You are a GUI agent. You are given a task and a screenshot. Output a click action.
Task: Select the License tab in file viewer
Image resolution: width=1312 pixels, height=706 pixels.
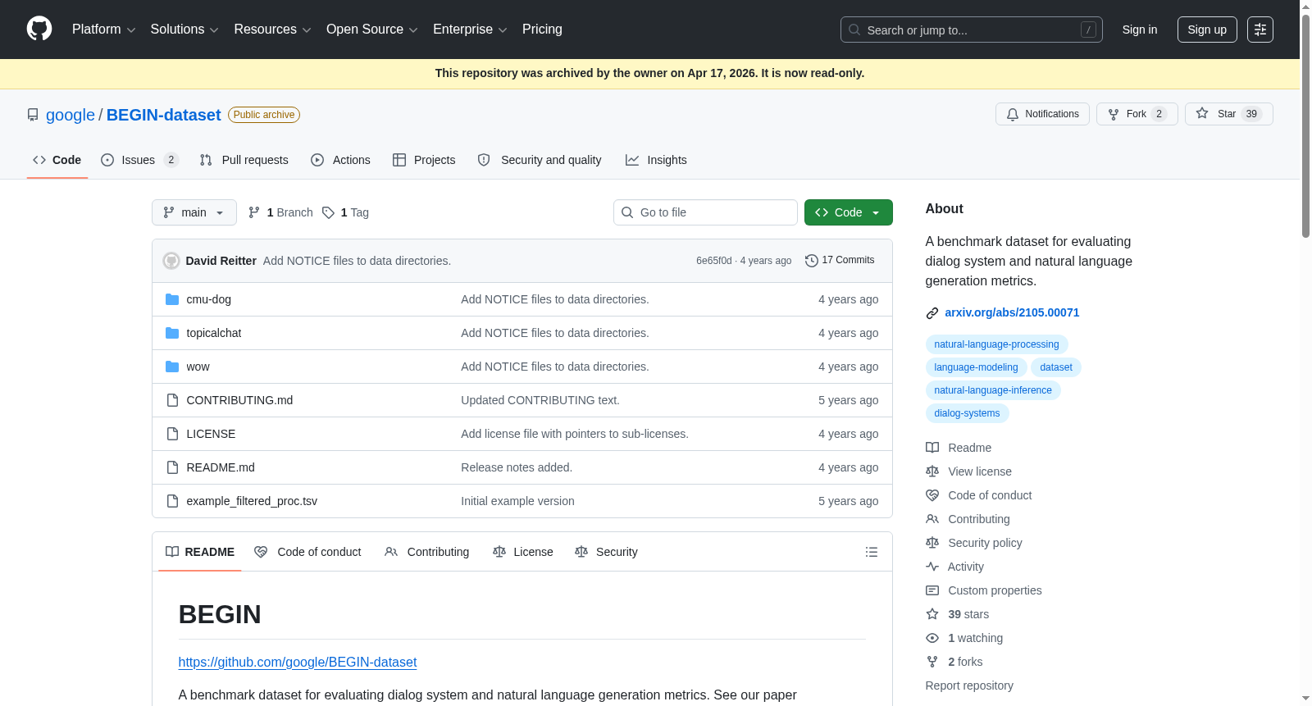coord(523,552)
